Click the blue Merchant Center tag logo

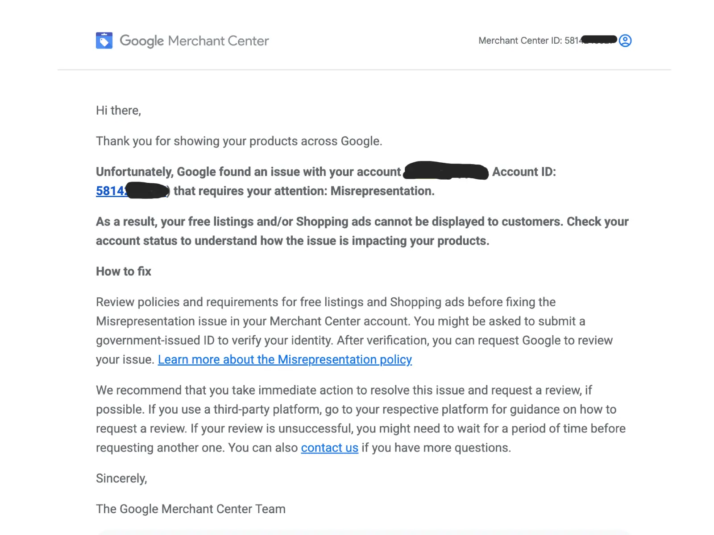tap(104, 41)
